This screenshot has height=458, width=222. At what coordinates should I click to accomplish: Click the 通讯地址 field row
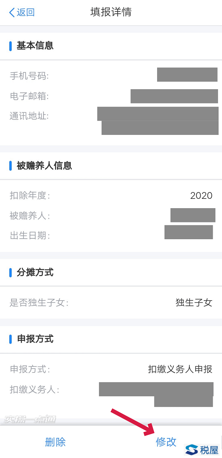click(x=111, y=120)
